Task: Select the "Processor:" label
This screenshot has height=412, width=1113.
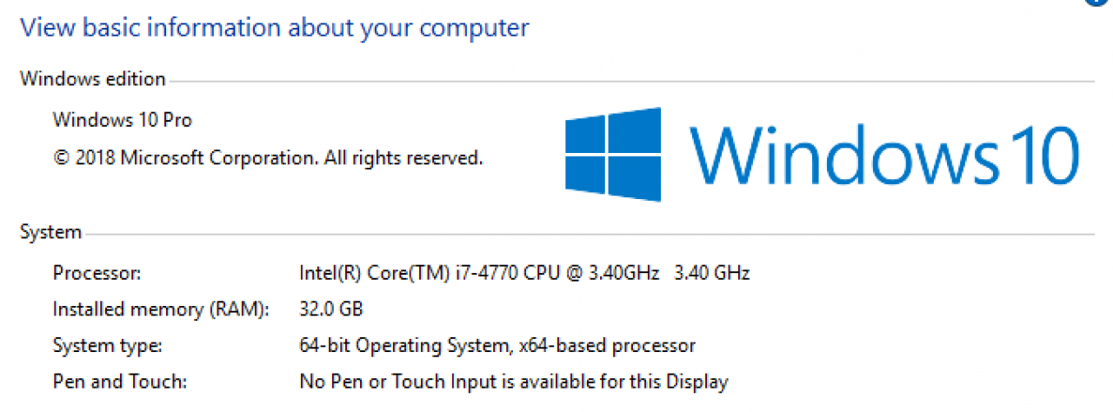Action: coord(97,273)
